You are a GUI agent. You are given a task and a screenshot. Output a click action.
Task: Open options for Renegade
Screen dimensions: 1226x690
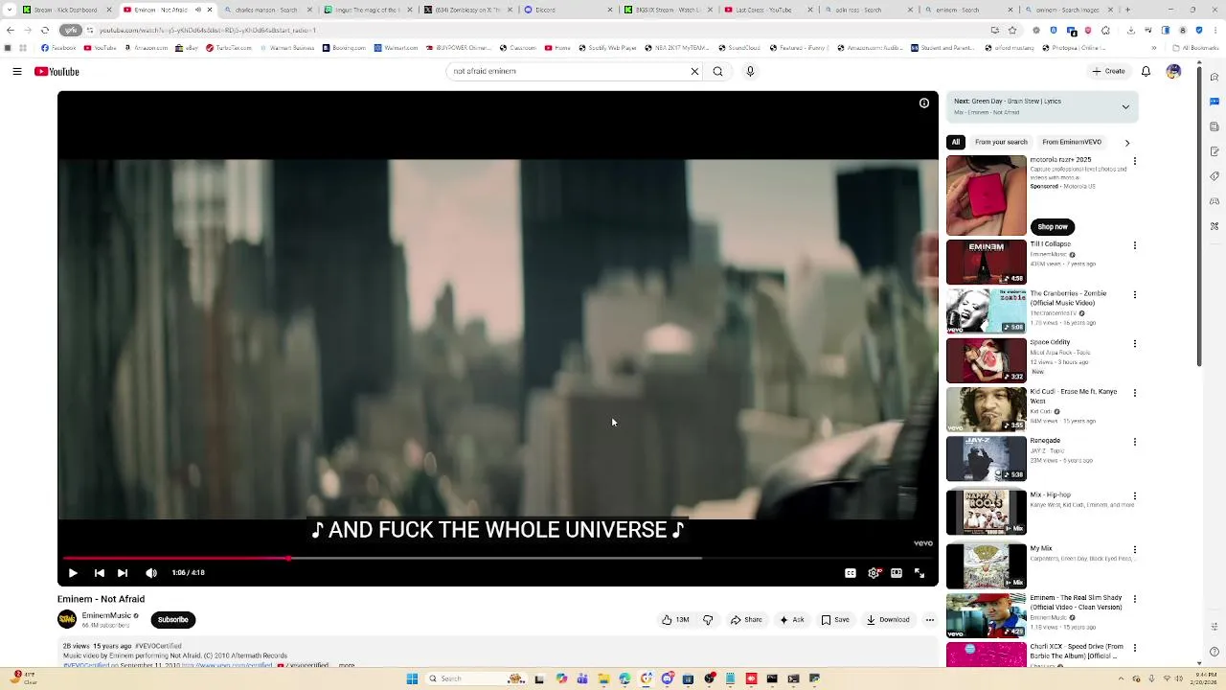[x=1135, y=442]
